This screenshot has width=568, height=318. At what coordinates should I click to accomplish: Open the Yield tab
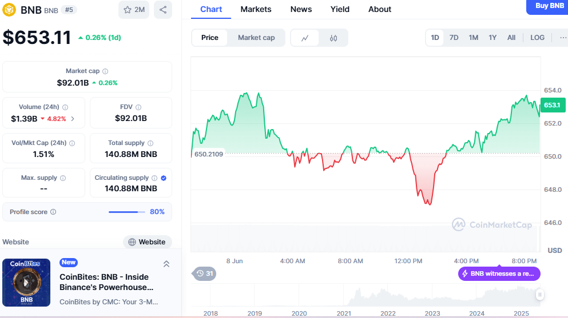tap(340, 9)
